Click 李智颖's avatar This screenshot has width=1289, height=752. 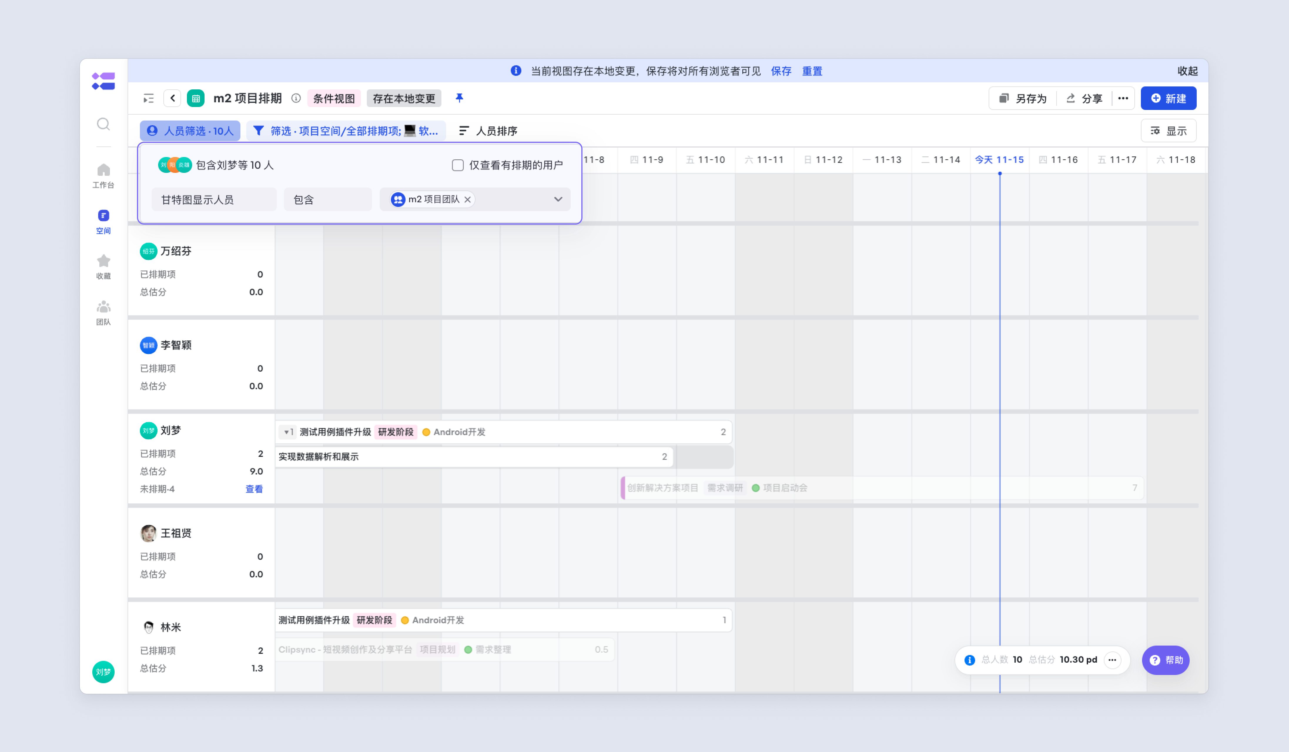pos(148,345)
